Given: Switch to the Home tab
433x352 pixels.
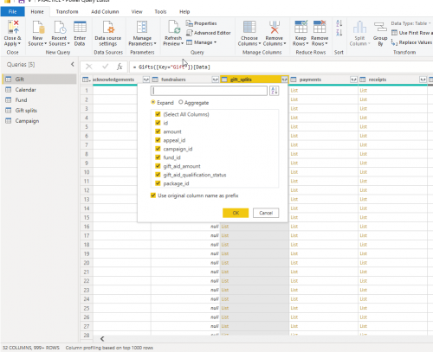Looking at the screenshot, I should (x=37, y=11).
